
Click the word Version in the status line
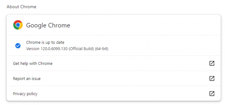tap(33, 49)
